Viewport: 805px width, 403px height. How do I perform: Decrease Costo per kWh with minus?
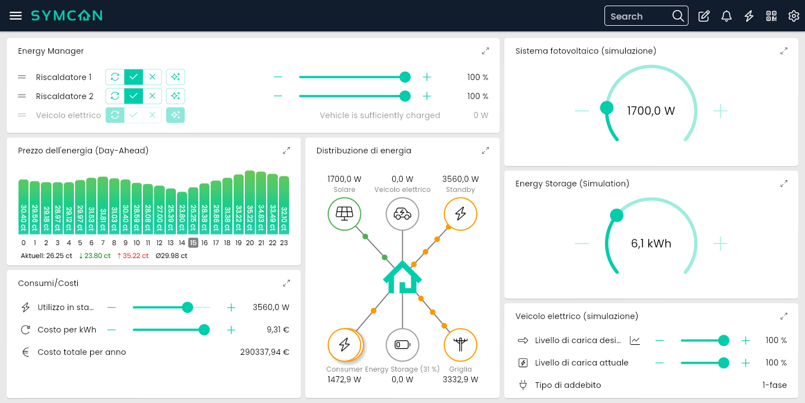pyautogui.click(x=111, y=330)
